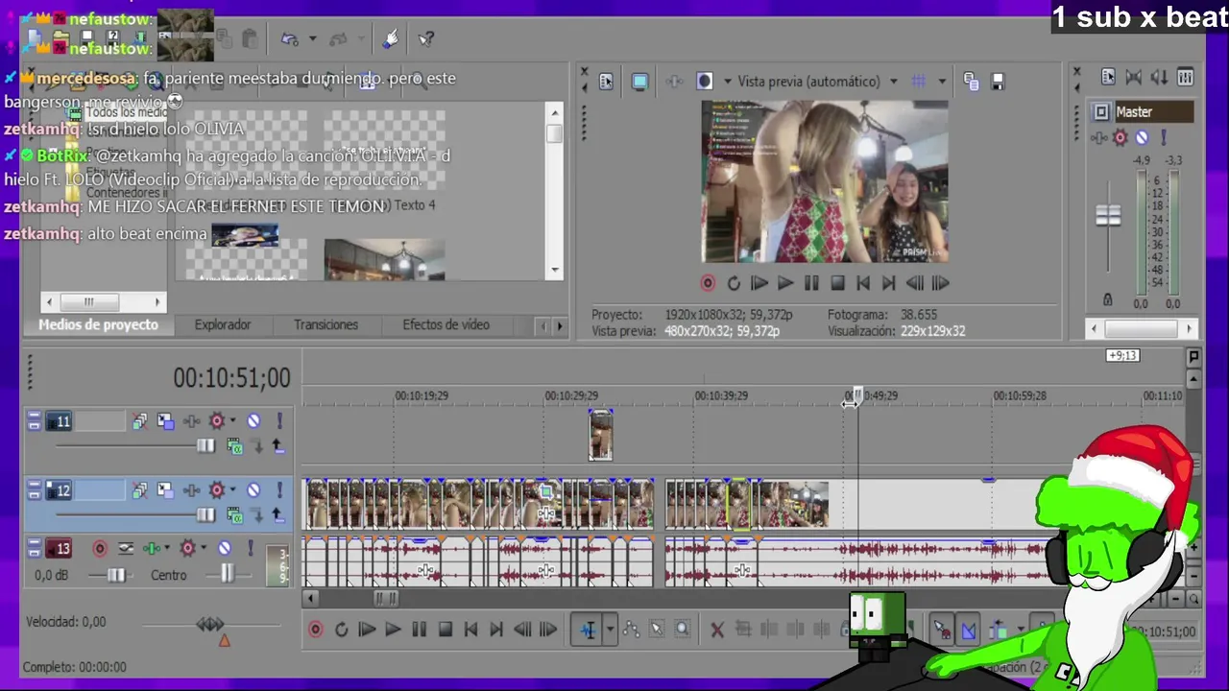Play from start in timeline transport
Image resolution: width=1229 pixels, height=691 pixels.
(367, 630)
